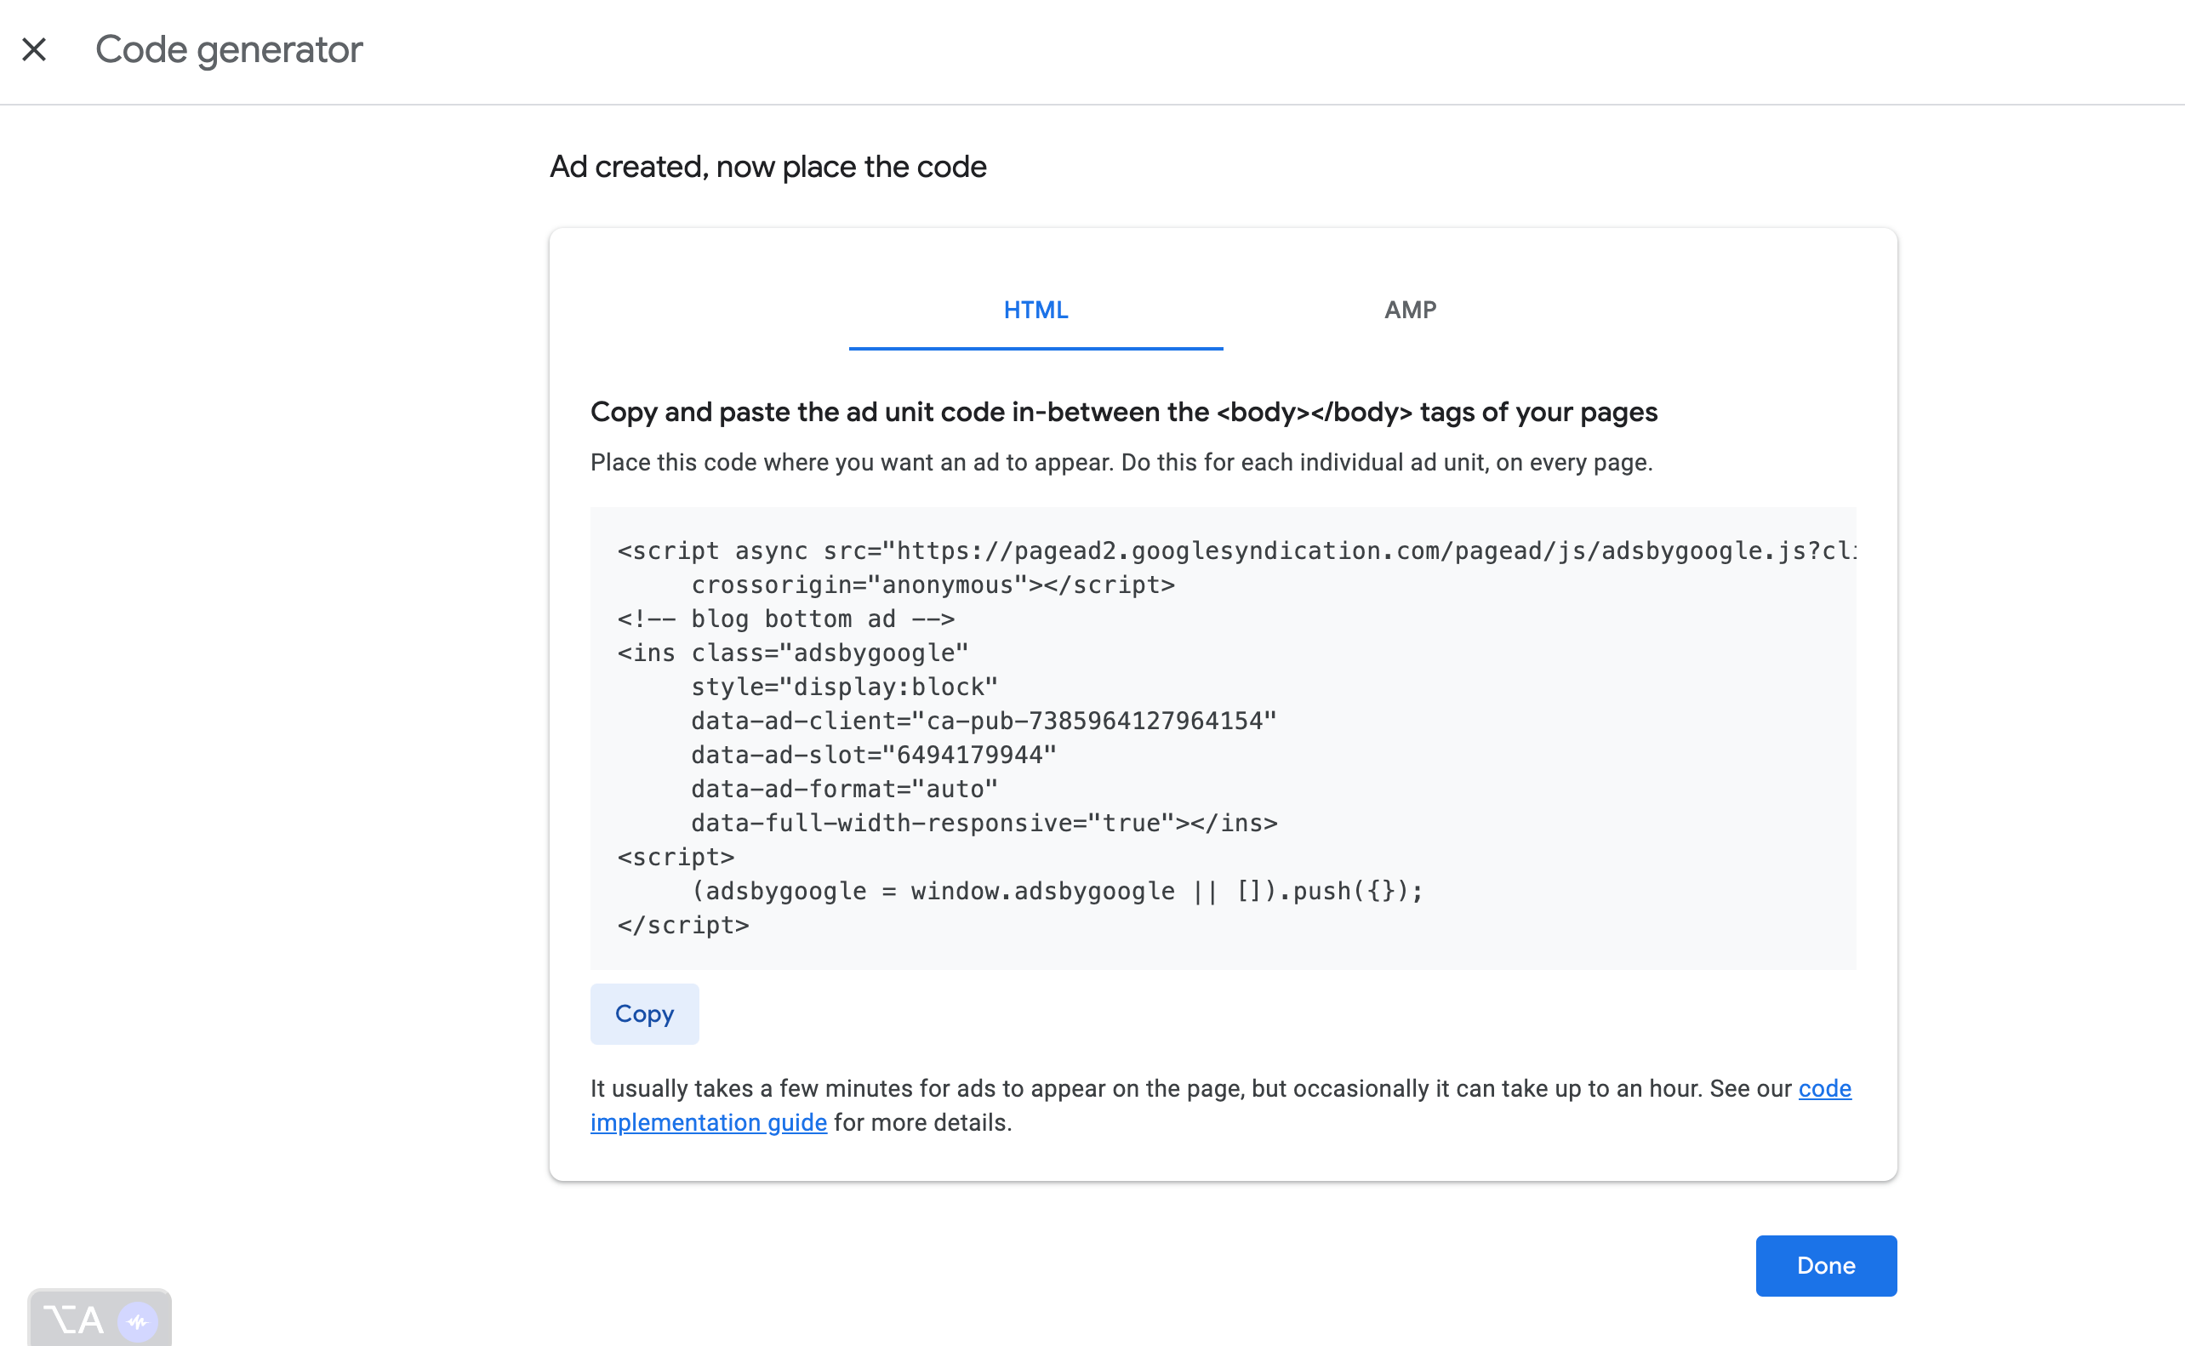
Task: Click the data-full-width-responsive code line
Action: pyautogui.click(x=984, y=823)
